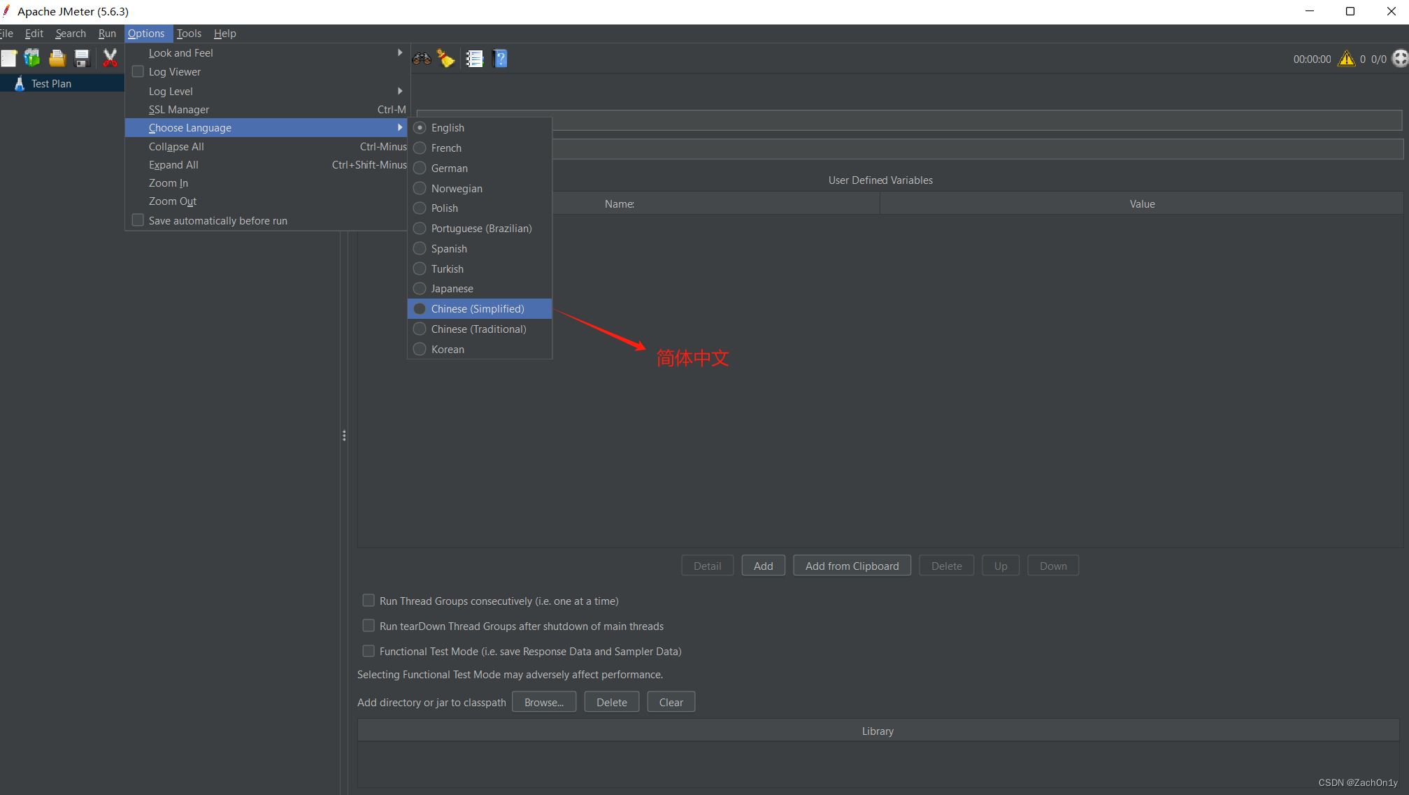Click the Value column header
Screen dimensions: 1409x795
[x=1142, y=203]
